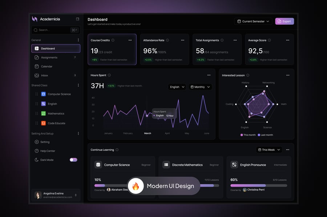This screenshot has height=217, width=327.
Task: Click the English Pronounce 60% progress bar
Action: pyautogui.click(x=258, y=185)
